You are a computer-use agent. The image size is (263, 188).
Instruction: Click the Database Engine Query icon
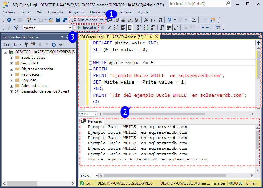click(x=109, y=20)
